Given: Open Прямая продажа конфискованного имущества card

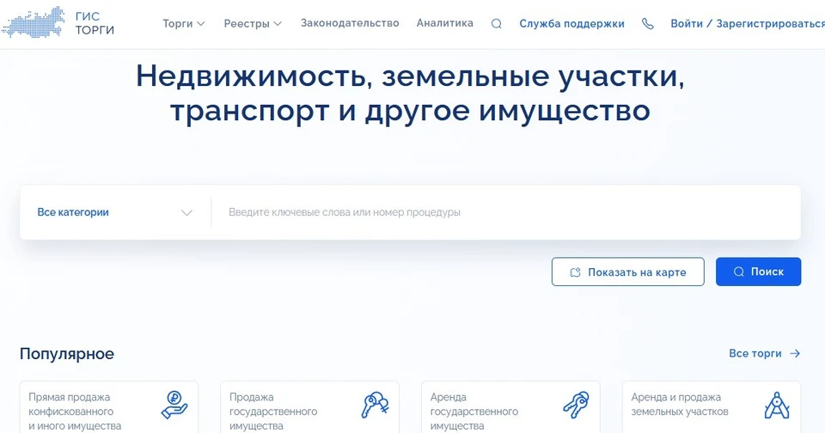Looking at the screenshot, I should click(109, 407).
